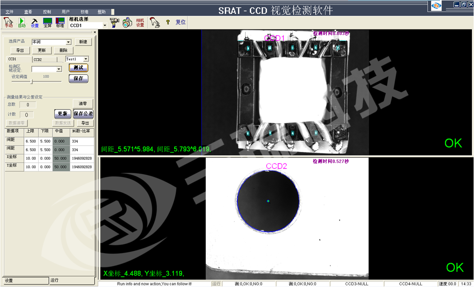Screen dimensions: 474x287
Task: Switch to manual mode with the 手动 icon
Action: (8, 22)
